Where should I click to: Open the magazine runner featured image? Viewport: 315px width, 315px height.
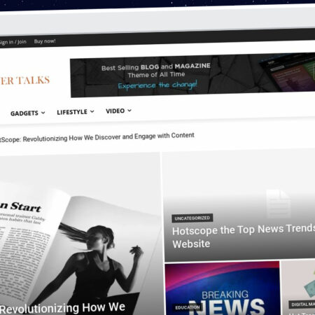pyautogui.click(x=80, y=233)
